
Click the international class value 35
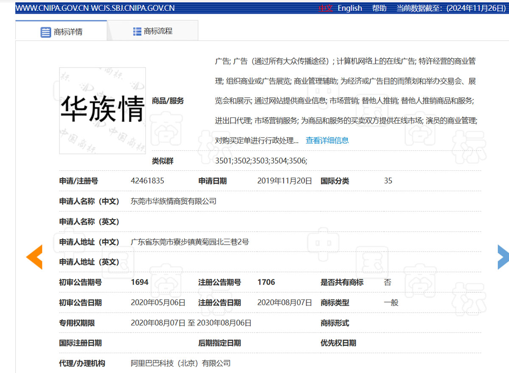[388, 181]
